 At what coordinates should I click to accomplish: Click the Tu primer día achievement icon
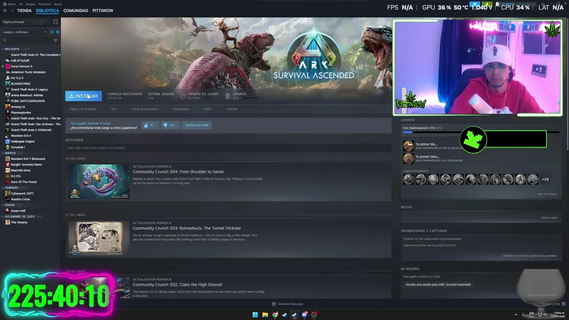click(408, 146)
